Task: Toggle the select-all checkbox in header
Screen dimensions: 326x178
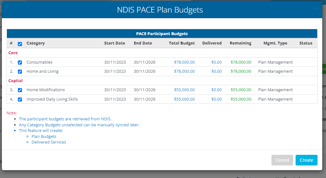Action: [20, 44]
